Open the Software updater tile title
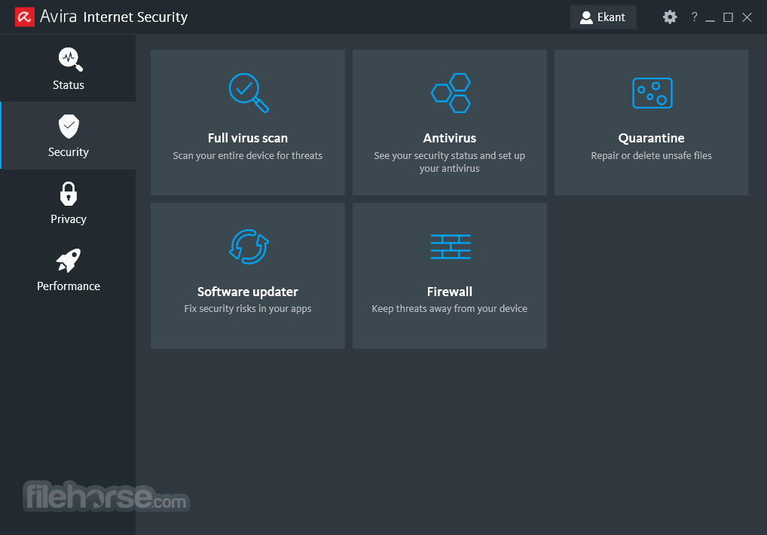The height and width of the screenshot is (535, 767). pos(248,292)
